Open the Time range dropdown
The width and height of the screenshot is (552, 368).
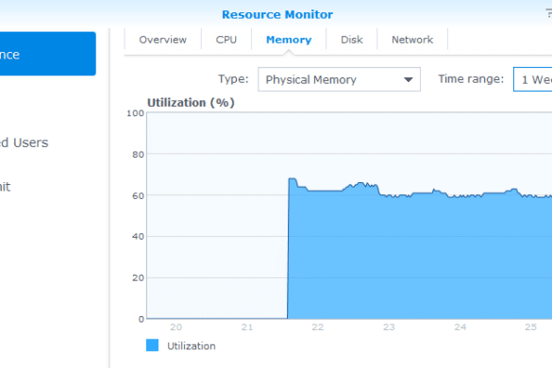(532, 79)
